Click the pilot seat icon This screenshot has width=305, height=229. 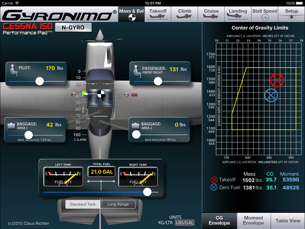point(14,71)
